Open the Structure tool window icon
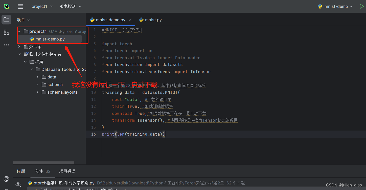The image size is (366, 190). coord(6,32)
